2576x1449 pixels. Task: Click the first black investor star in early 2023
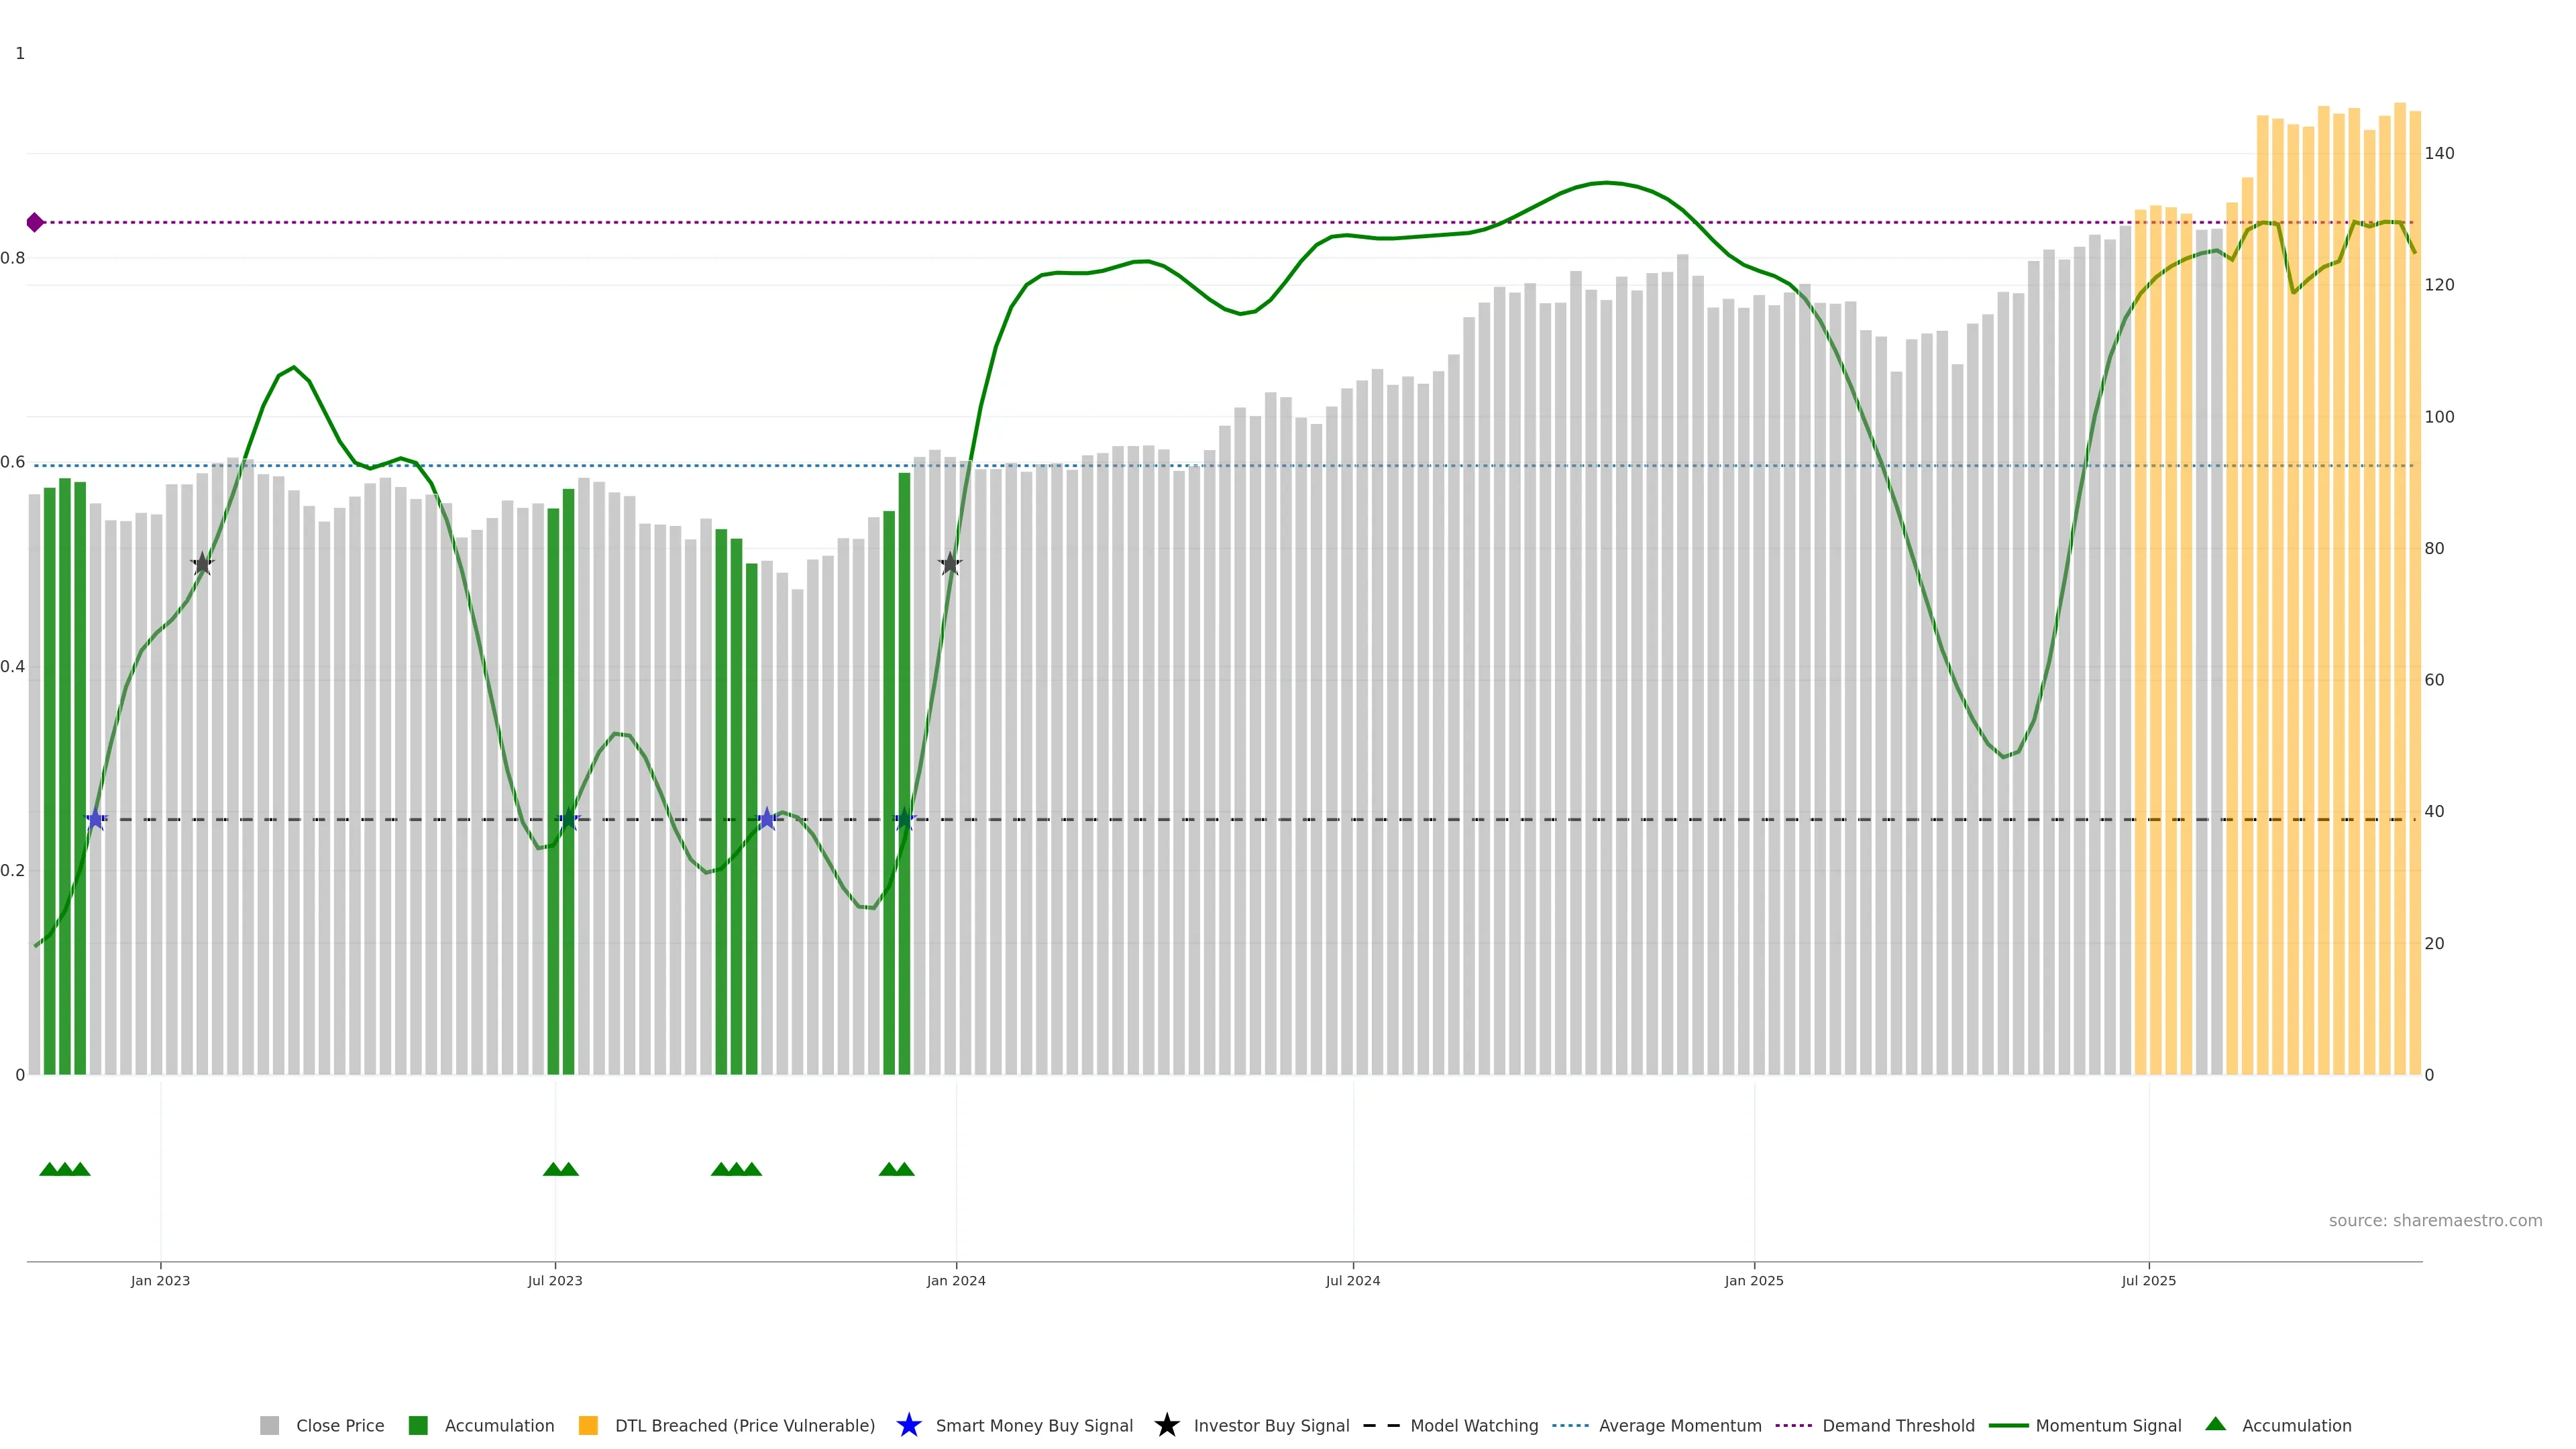202,564
